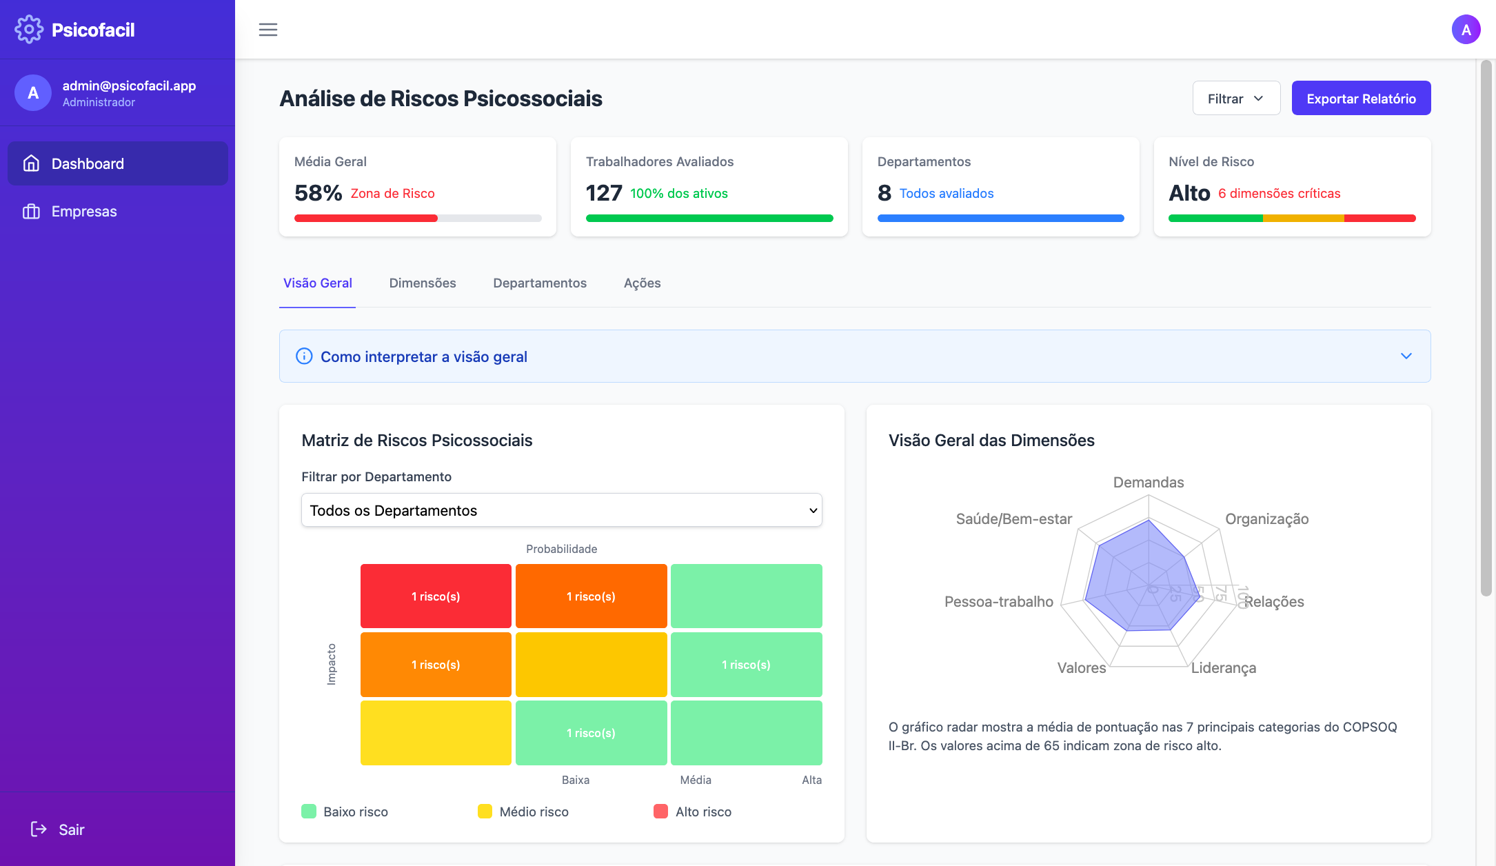Viewport: 1496px width, 866px height.
Task: Click the Sair logout icon
Action: (38, 829)
